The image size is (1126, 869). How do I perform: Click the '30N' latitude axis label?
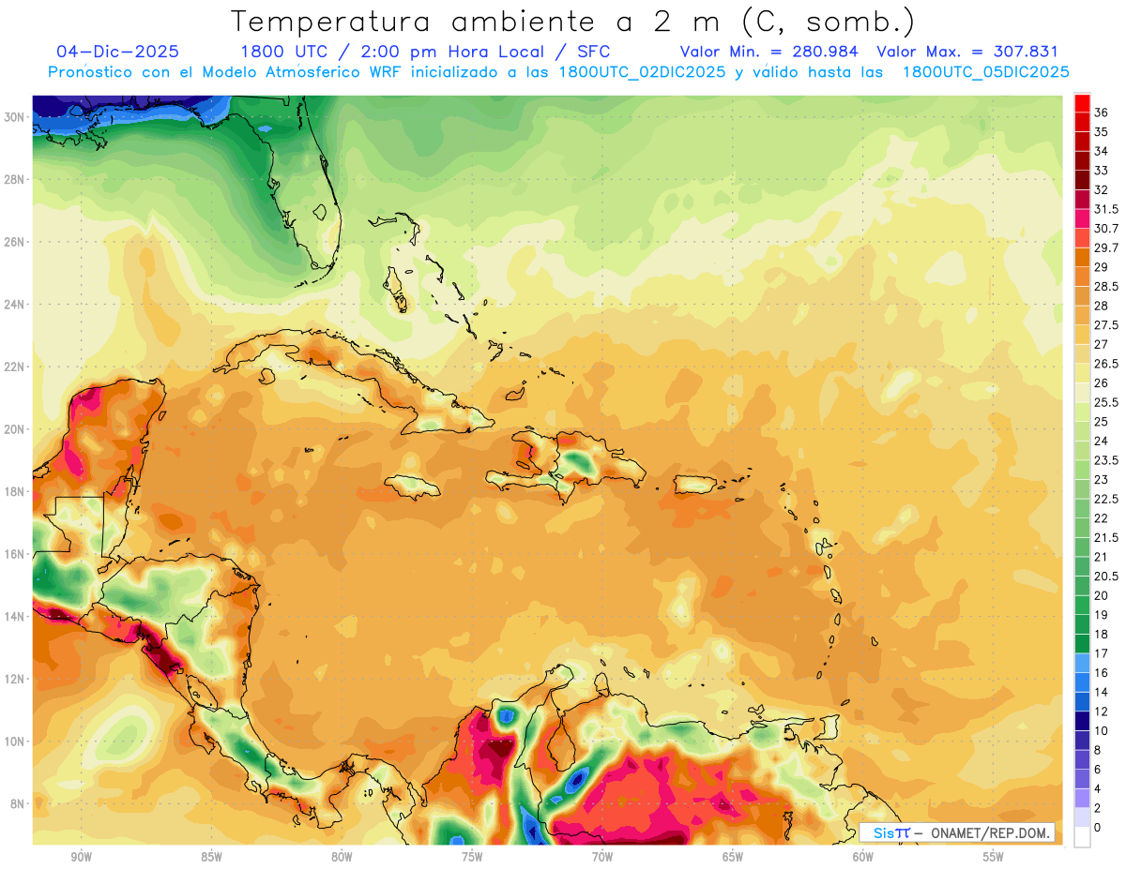tap(15, 117)
